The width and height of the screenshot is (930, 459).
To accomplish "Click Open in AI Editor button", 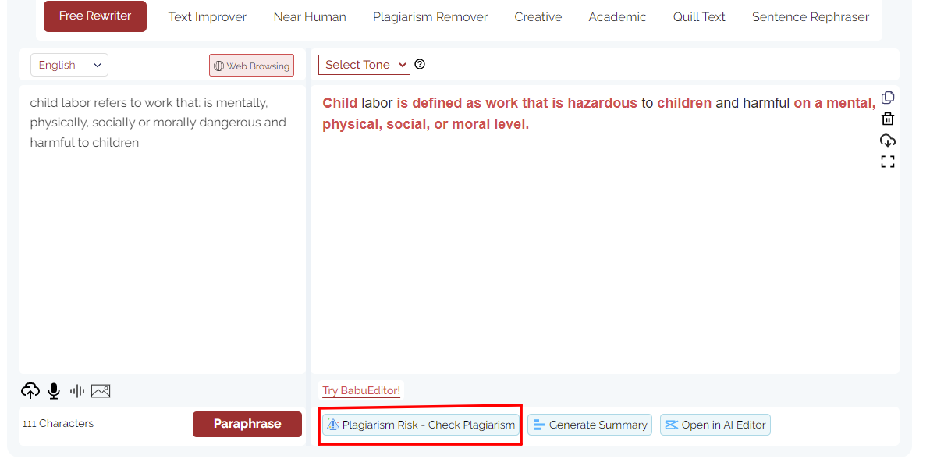I will point(715,425).
